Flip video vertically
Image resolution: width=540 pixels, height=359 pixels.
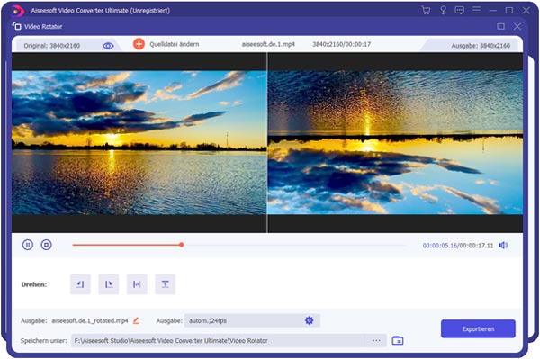coord(165,284)
